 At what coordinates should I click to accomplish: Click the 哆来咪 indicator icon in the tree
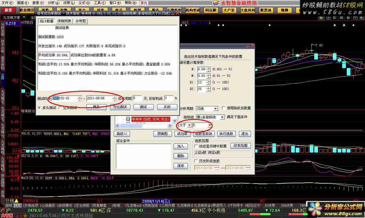pyautogui.click(x=128, y=119)
